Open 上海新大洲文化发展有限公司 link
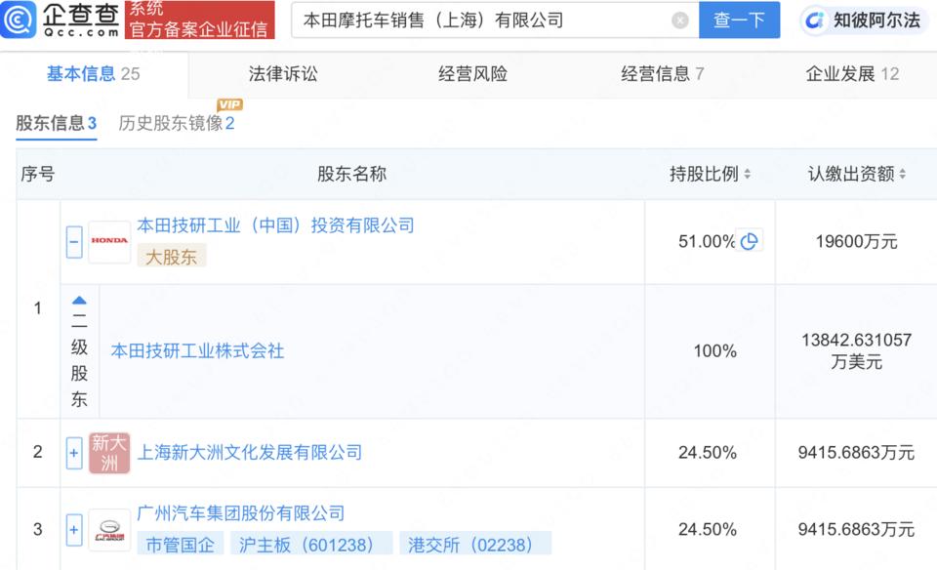 click(x=250, y=452)
